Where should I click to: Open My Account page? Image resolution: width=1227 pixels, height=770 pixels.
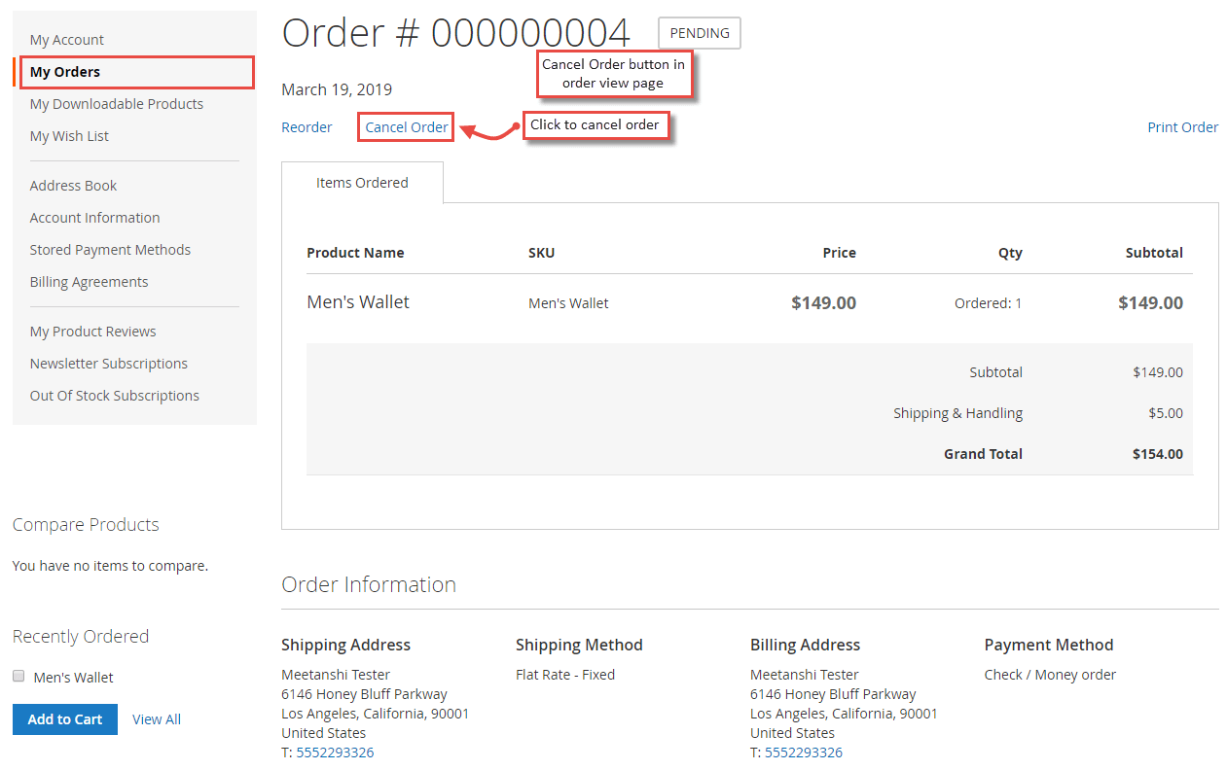tap(66, 39)
